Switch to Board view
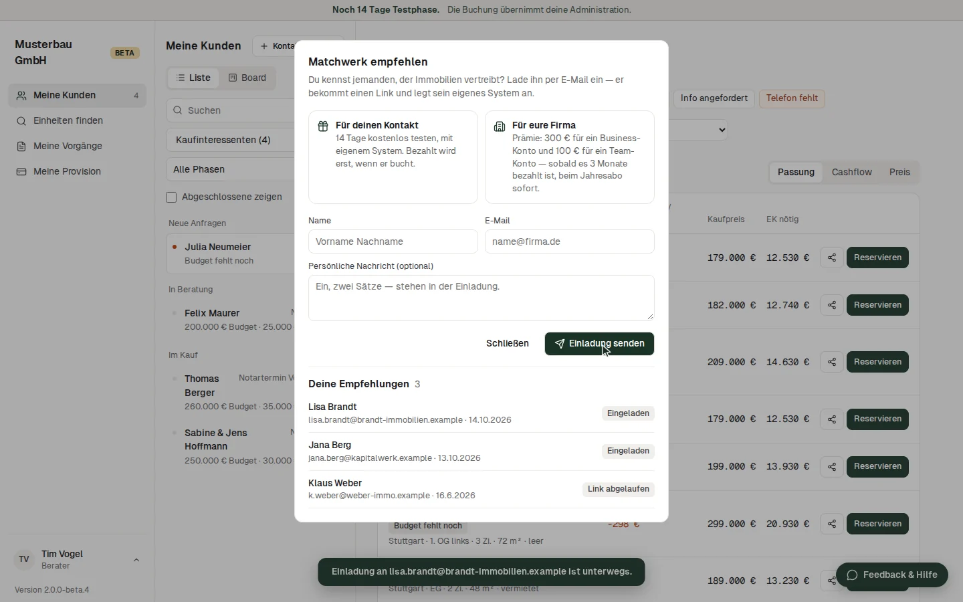963x602 pixels. 247,78
